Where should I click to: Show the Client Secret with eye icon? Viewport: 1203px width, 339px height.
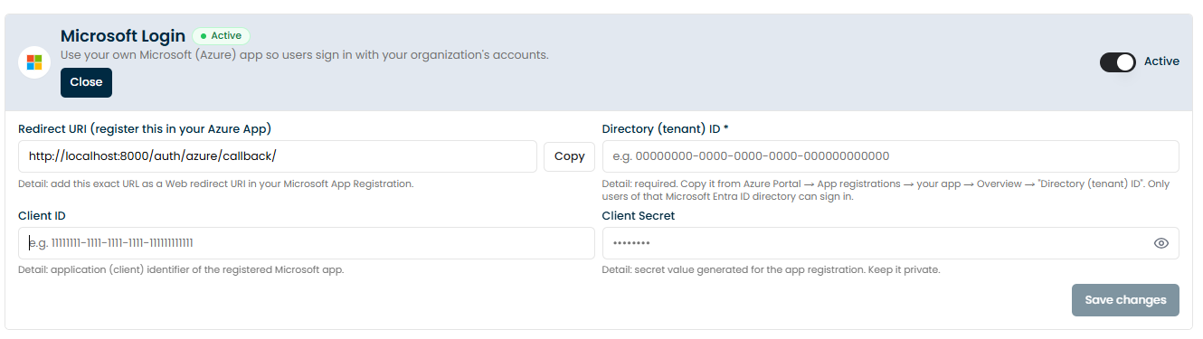(x=1161, y=243)
